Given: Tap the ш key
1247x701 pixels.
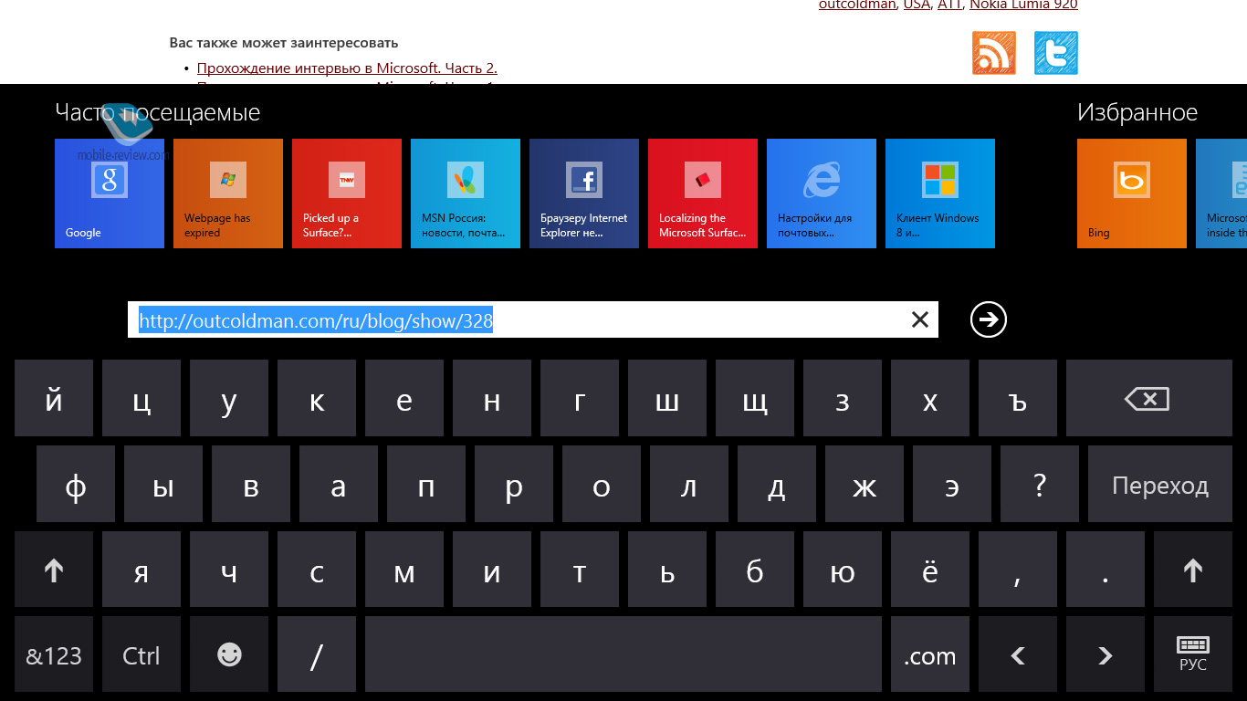Looking at the screenshot, I should point(667,398).
